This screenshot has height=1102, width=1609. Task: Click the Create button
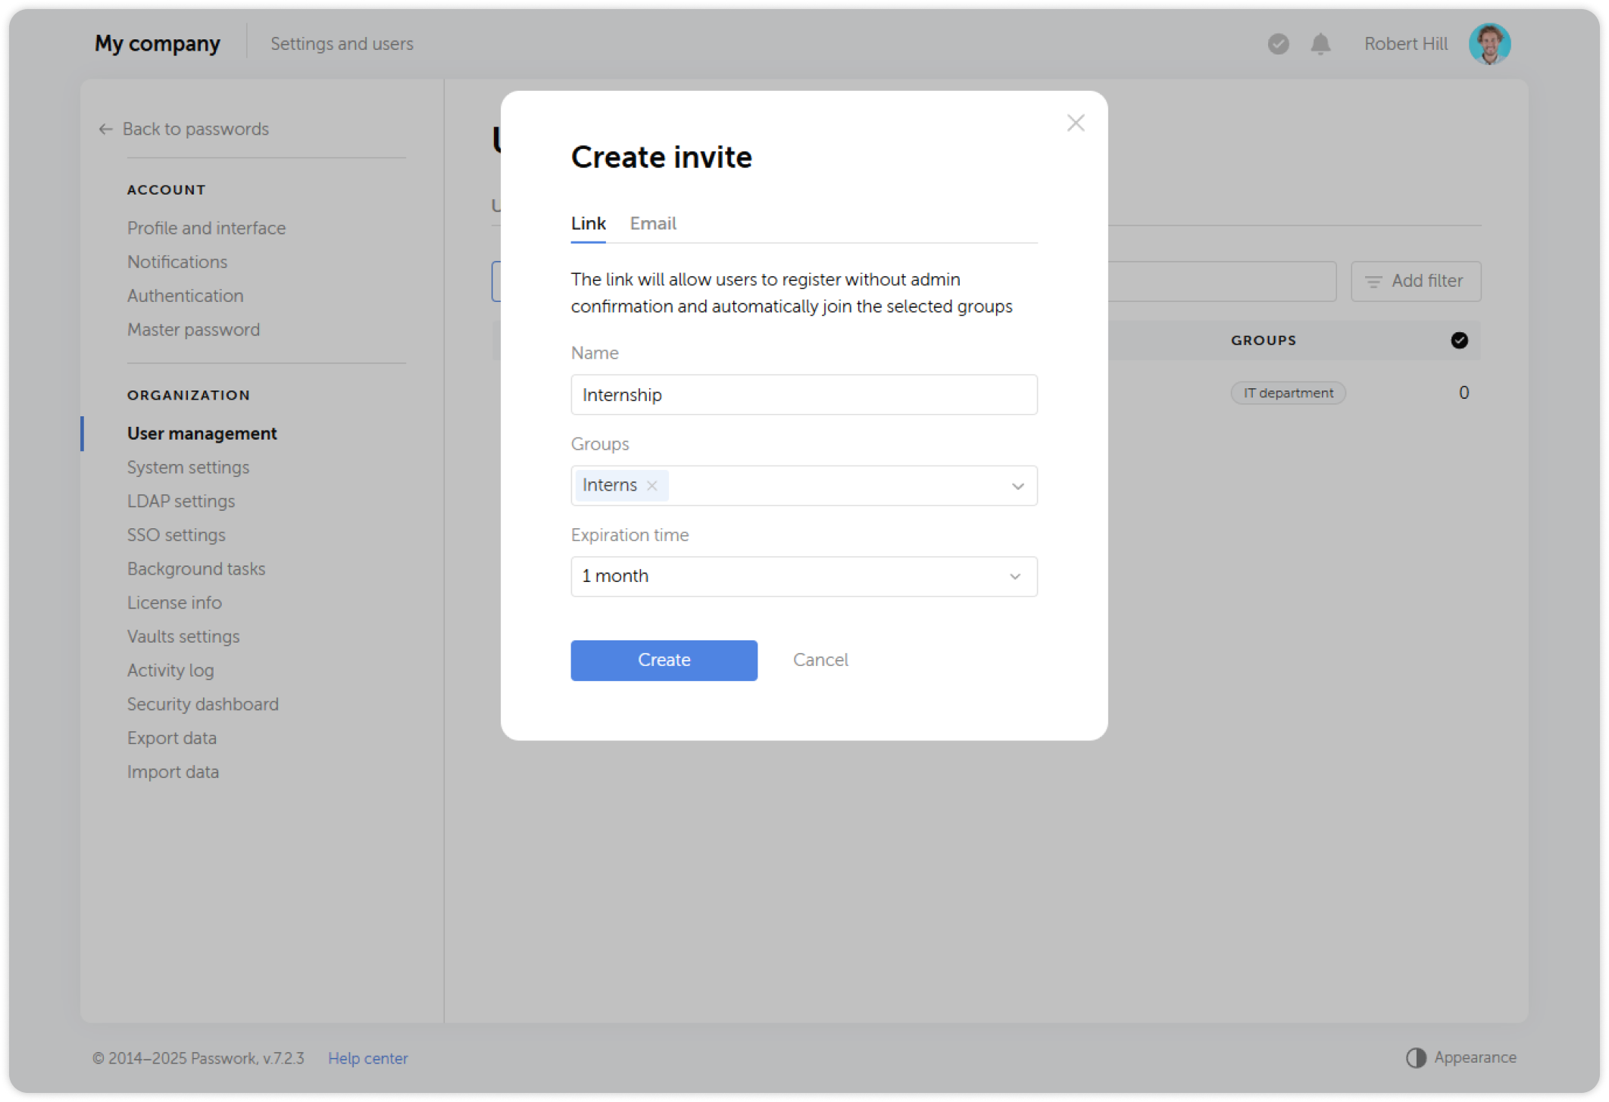pos(664,660)
